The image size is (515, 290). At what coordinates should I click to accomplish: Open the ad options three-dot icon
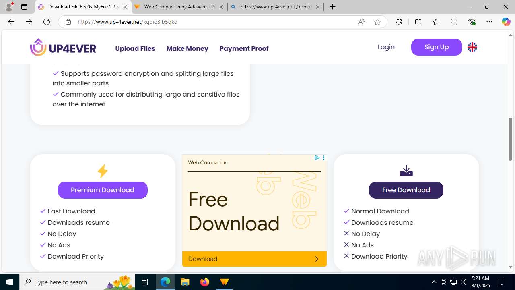pyautogui.click(x=323, y=158)
